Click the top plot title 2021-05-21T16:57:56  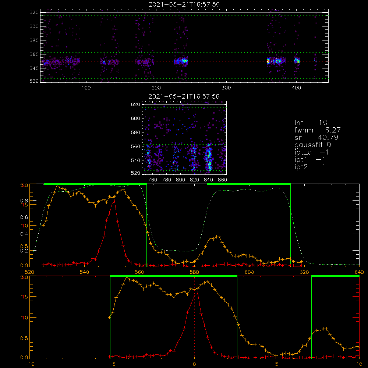click(184, 4)
